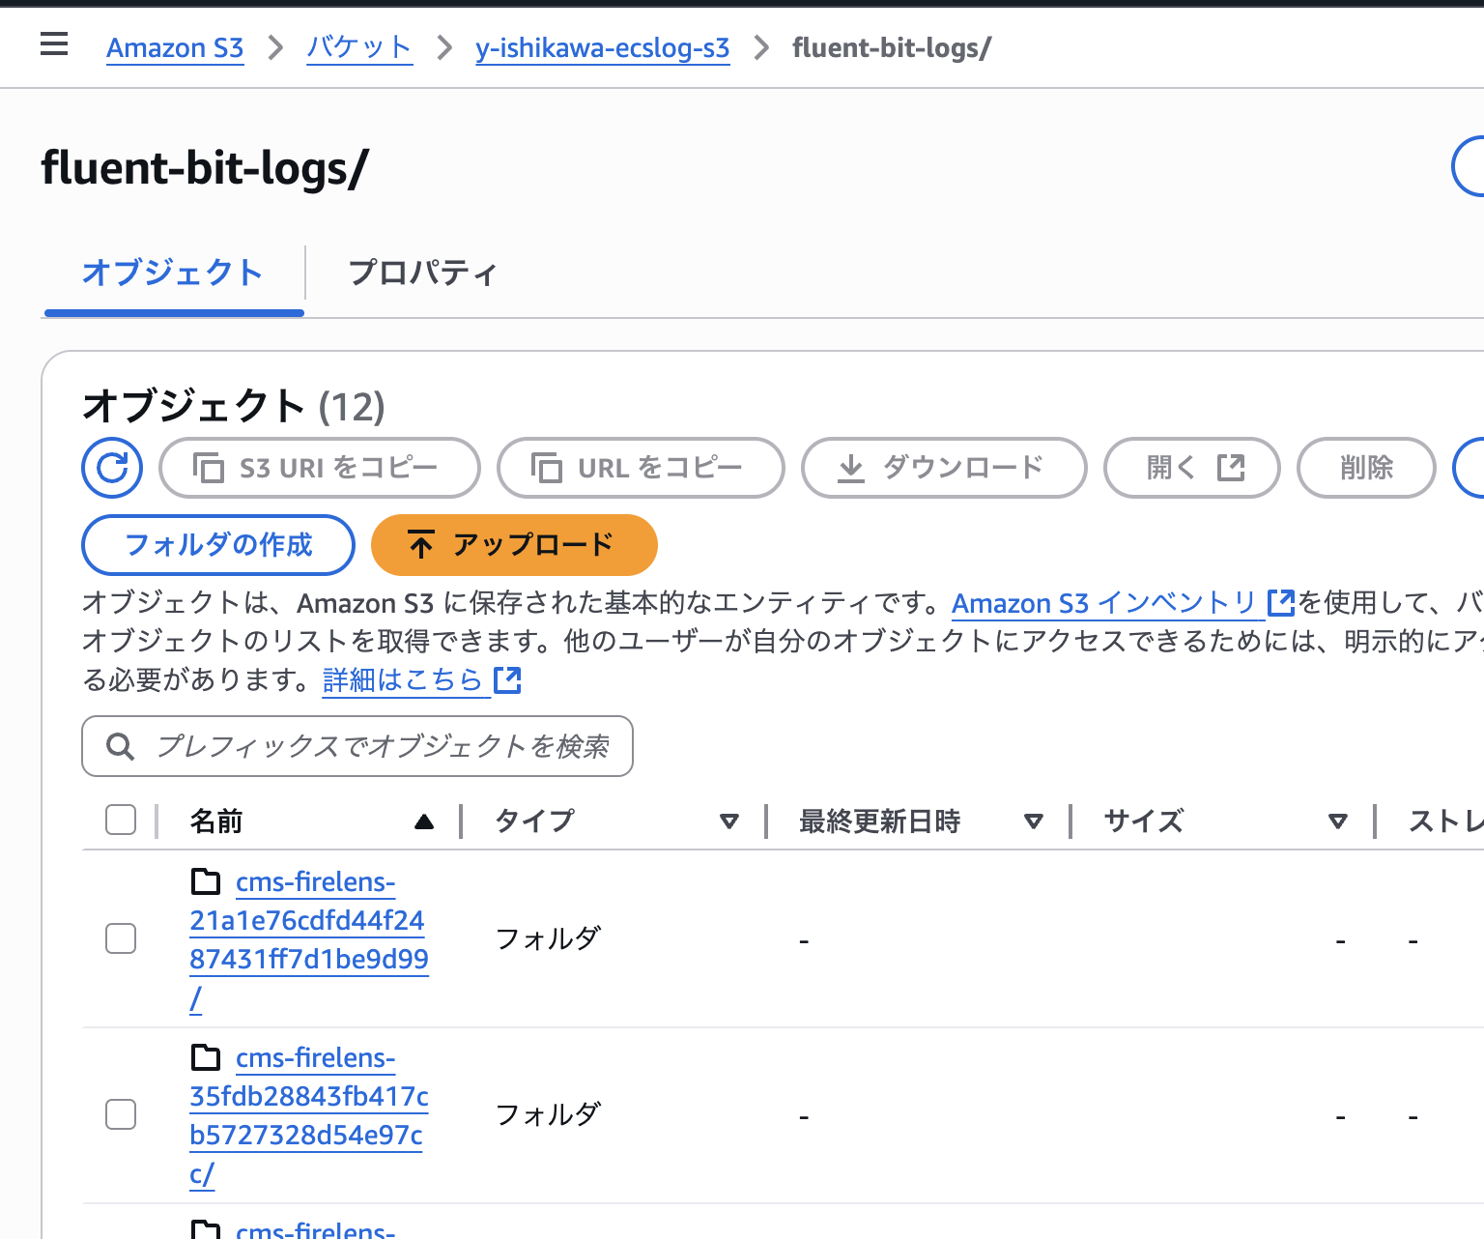Click the ダウンロード button

[944, 468]
